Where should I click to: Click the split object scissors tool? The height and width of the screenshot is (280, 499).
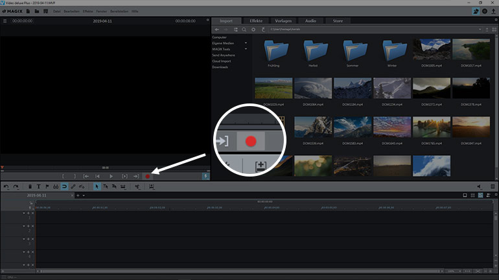click(137, 187)
